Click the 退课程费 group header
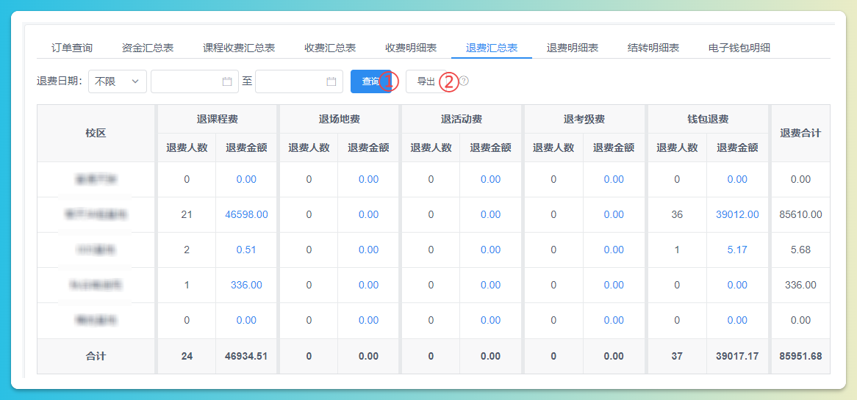The width and height of the screenshot is (857, 400). click(x=217, y=119)
